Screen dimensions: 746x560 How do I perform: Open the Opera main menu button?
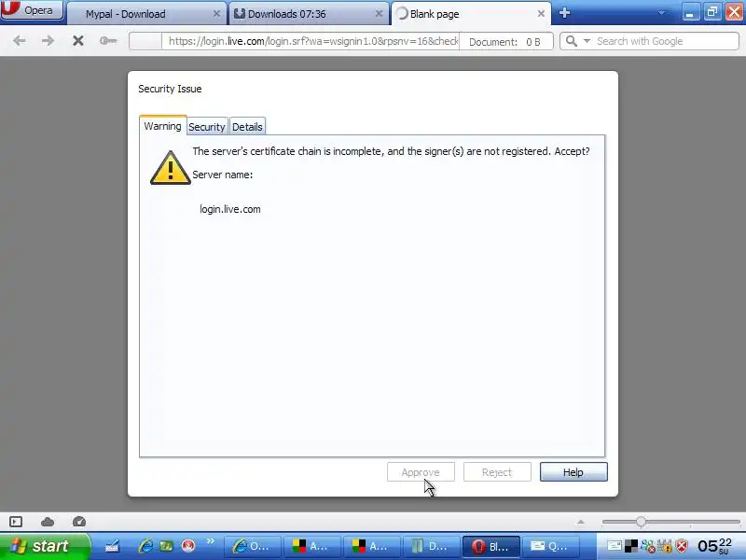(x=32, y=10)
